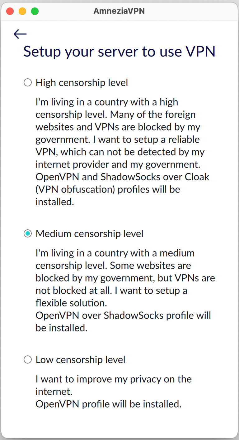The width and height of the screenshot is (239, 440).
Task: Close the AmneziaVPN window
Action: click(10, 11)
